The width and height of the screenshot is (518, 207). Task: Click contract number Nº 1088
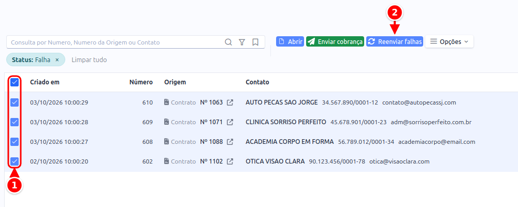tap(211, 142)
